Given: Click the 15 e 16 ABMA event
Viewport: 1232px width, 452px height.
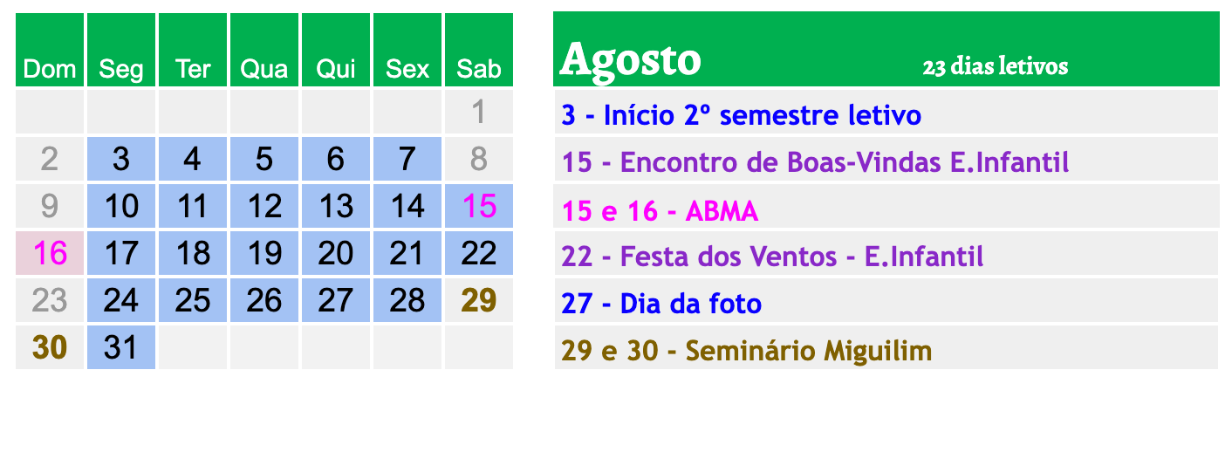Looking at the screenshot, I should pos(660,210).
